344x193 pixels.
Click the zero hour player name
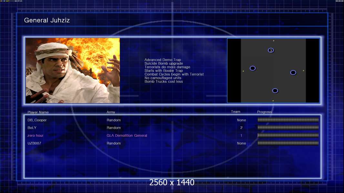pyautogui.click(x=35, y=135)
